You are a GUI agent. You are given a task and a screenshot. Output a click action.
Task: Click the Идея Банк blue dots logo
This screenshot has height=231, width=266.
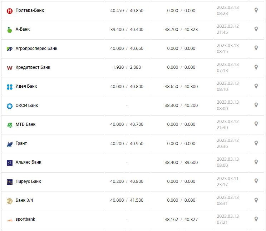click(10, 87)
